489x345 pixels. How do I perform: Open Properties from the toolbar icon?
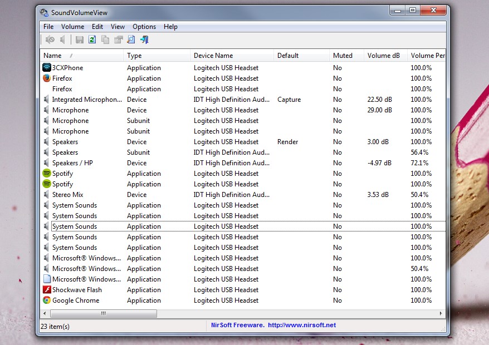(119, 40)
